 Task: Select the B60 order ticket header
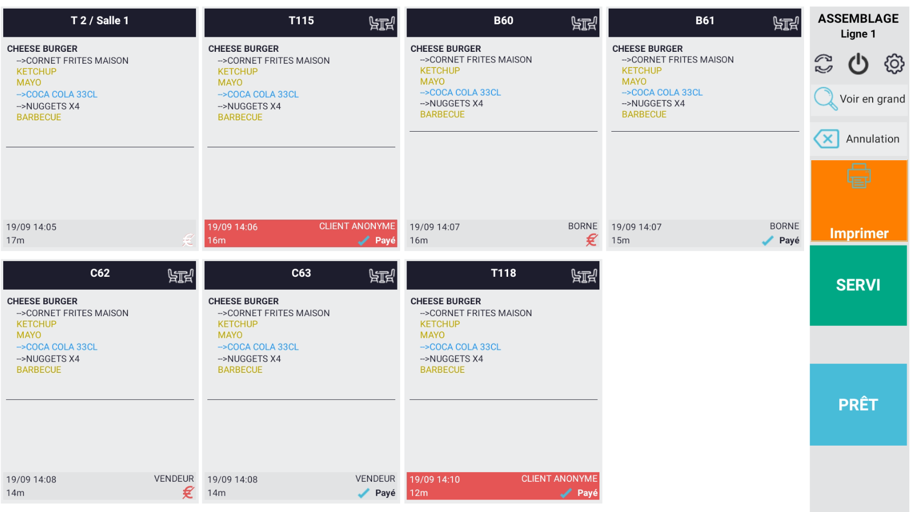[x=503, y=22]
